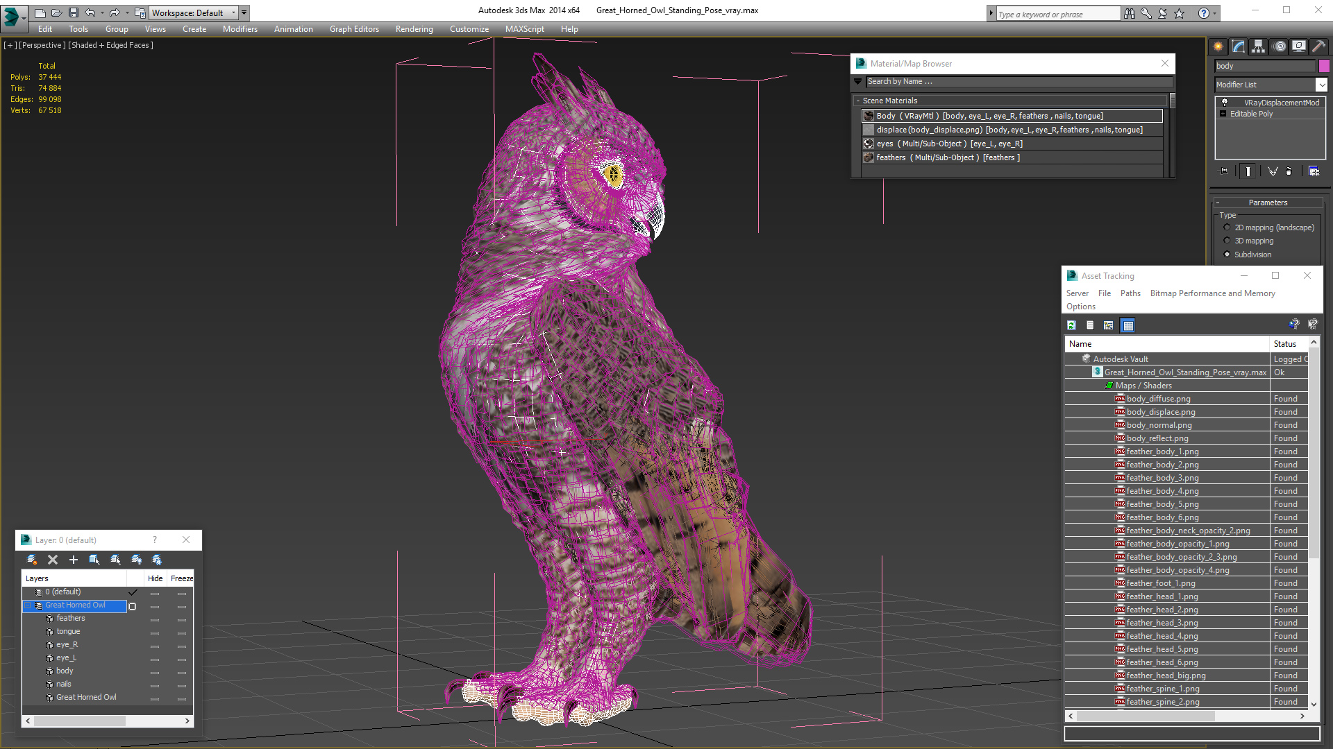Open the Utilities hammer tab
The height and width of the screenshot is (749, 1333).
(1318, 46)
